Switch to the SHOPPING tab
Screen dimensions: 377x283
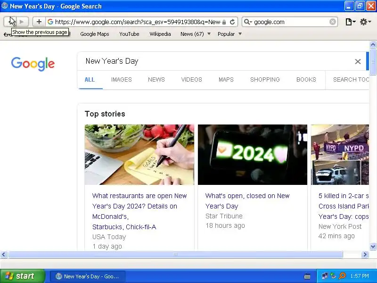[265, 80]
